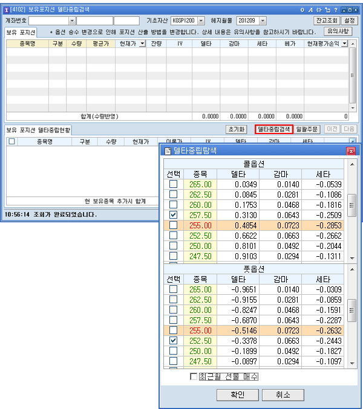This screenshot has height=409, width=363.
Task: Open the 기초자산 KOSPI200 dropdown
Action: click(201, 21)
